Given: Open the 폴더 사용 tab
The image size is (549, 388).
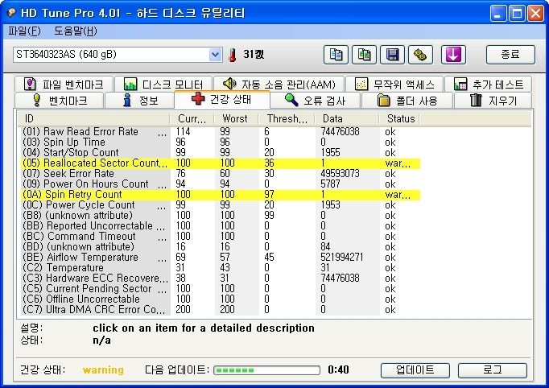Looking at the screenshot, I should point(407,101).
